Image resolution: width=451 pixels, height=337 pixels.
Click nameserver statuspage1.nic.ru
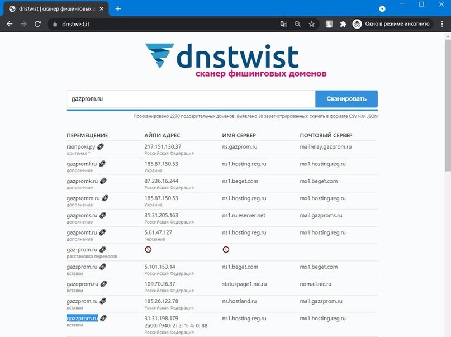coord(244,284)
